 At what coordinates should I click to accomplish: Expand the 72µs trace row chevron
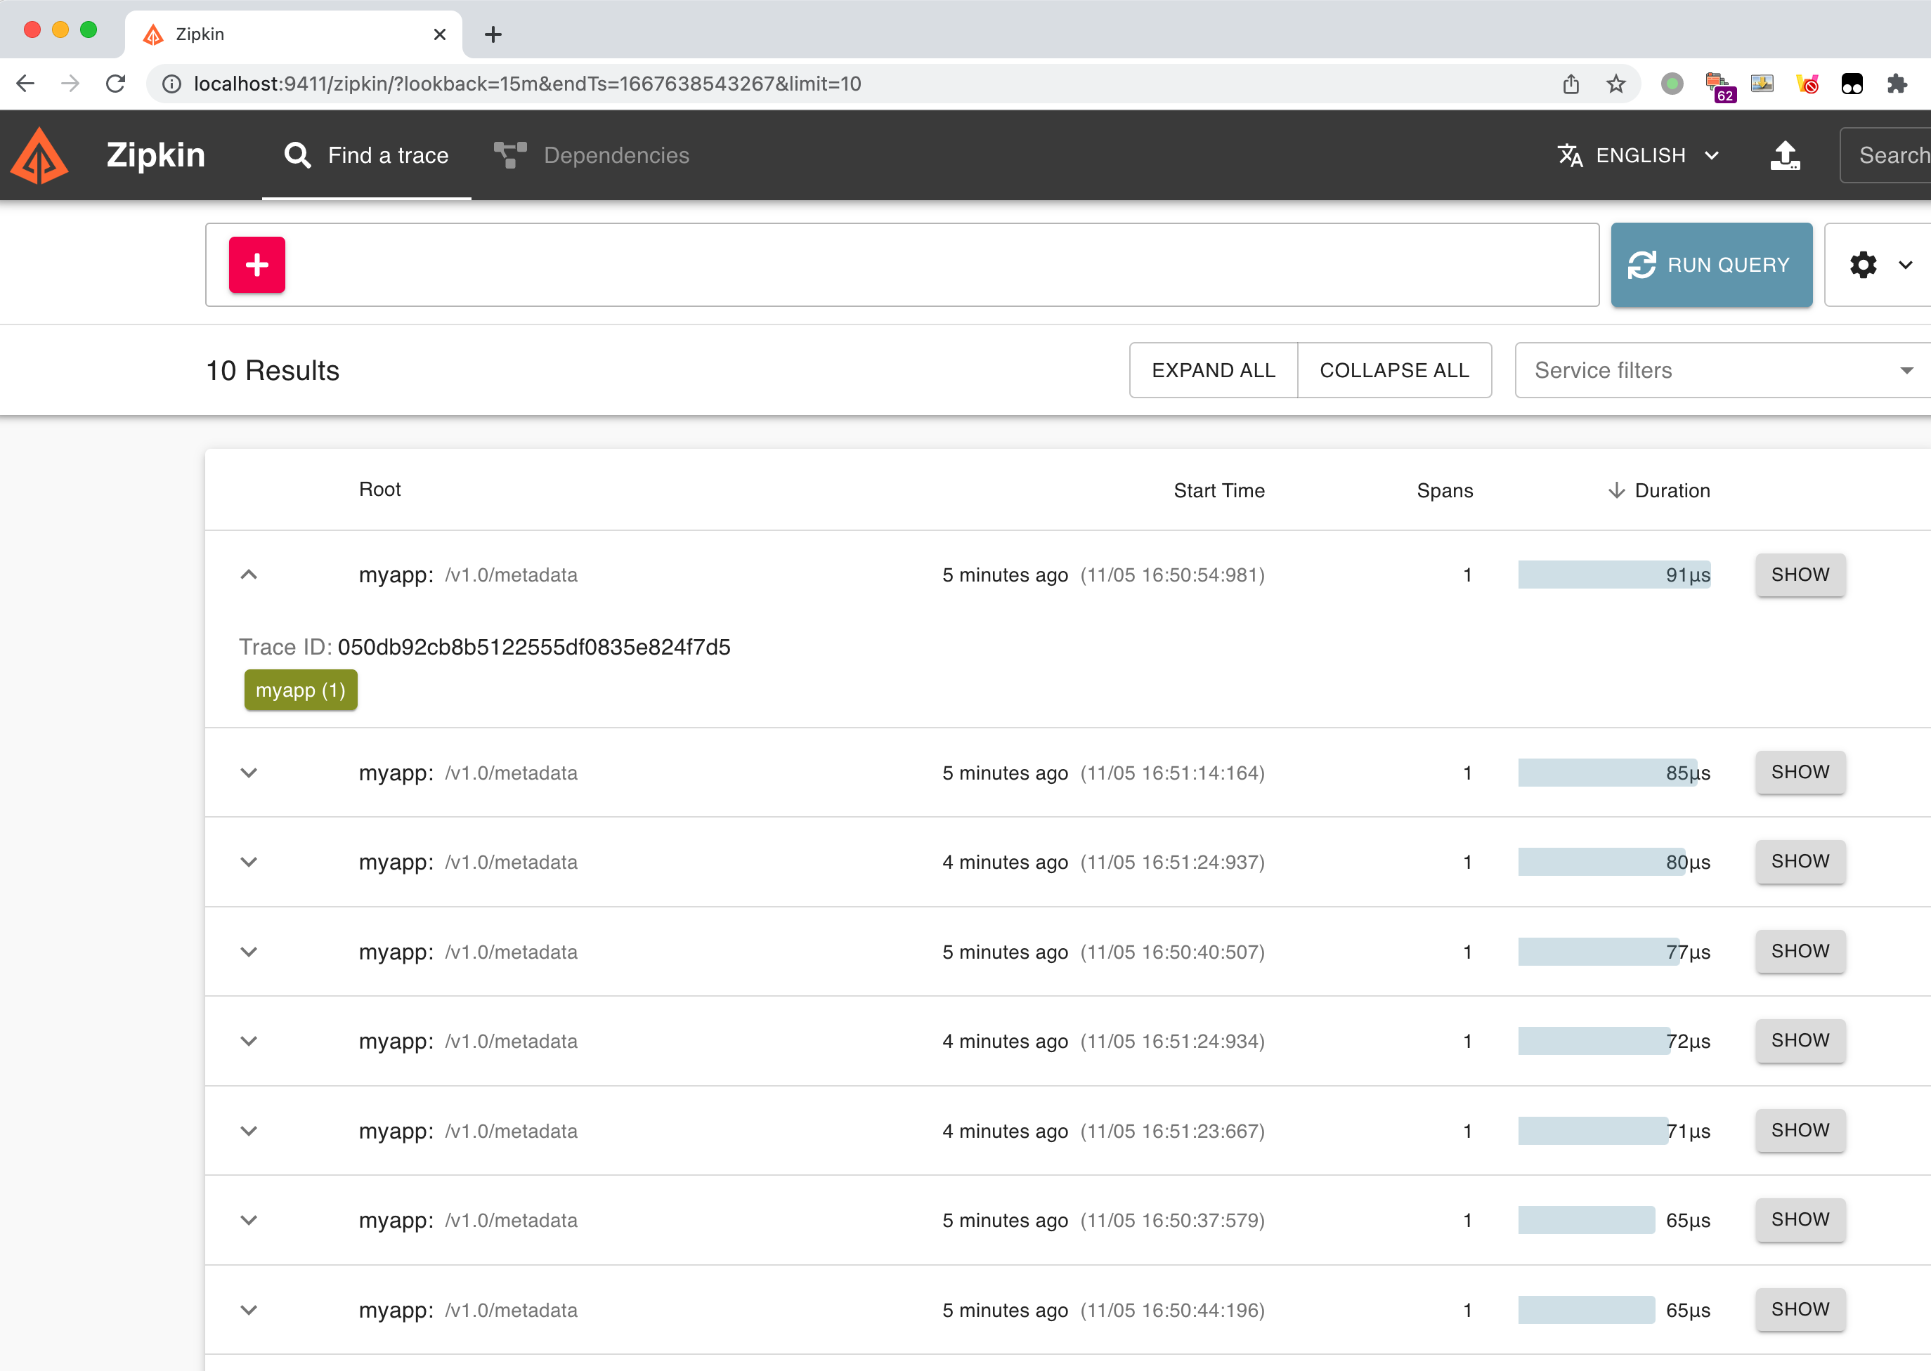(x=248, y=1041)
